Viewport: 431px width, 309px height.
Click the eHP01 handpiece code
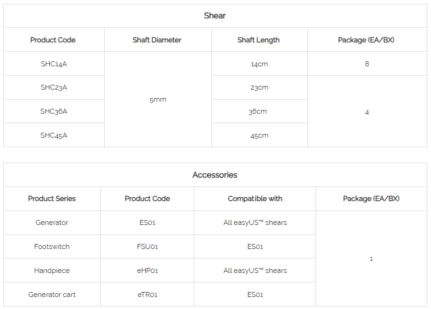point(147,270)
